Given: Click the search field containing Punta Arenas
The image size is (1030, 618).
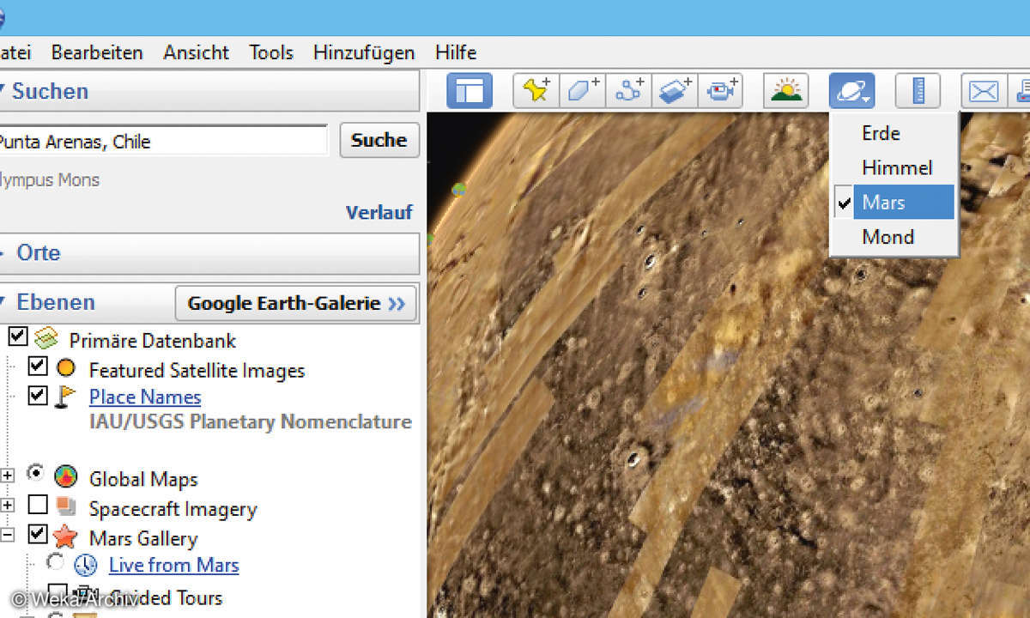Looking at the screenshot, I should [x=163, y=141].
